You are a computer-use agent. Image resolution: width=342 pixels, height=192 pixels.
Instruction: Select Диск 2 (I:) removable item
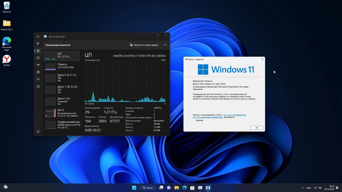click(x=61, y=101)
